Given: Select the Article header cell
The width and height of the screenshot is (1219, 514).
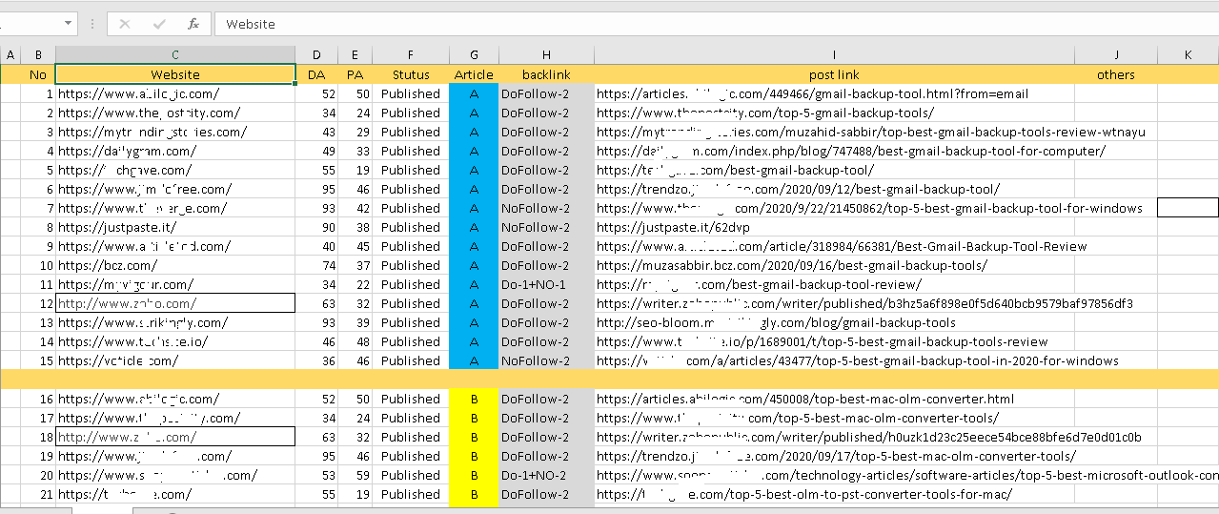Looking at the screenshot, I should (474, 74).
